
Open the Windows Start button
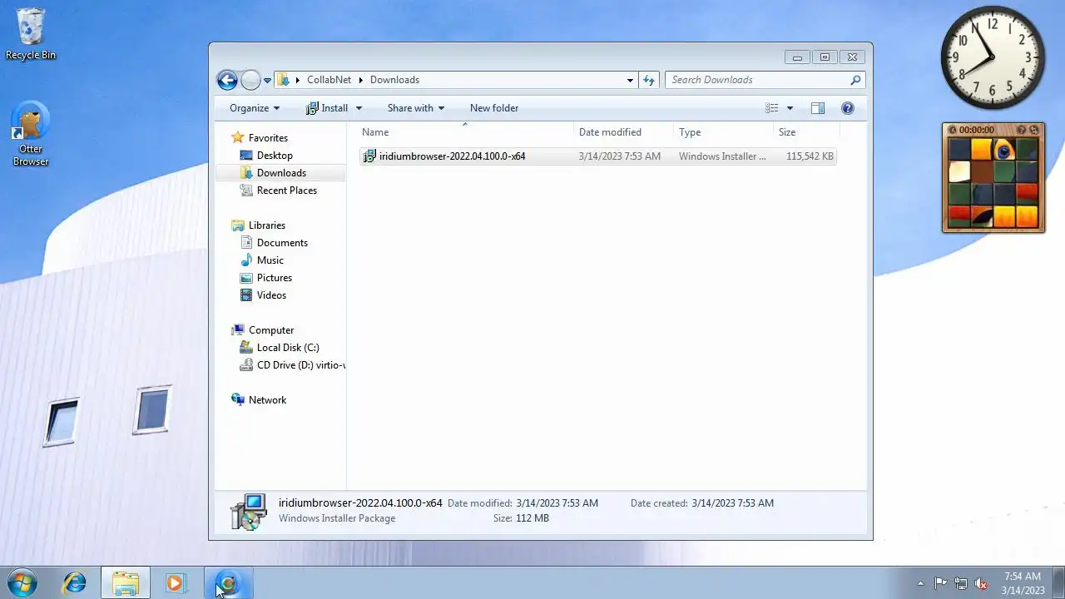pyautogui.click(x=22, y=583)
